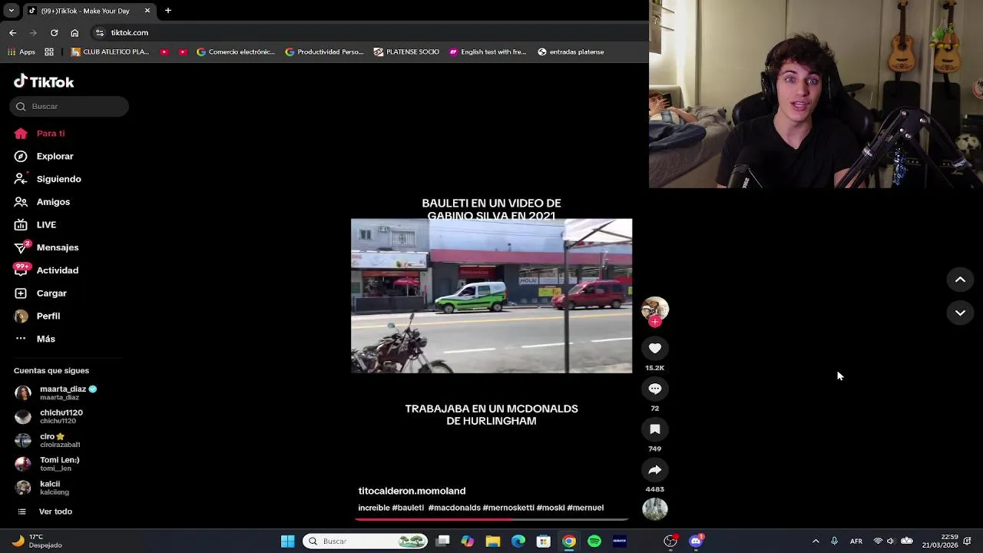Open the Windows Start menu

(287, 541)
